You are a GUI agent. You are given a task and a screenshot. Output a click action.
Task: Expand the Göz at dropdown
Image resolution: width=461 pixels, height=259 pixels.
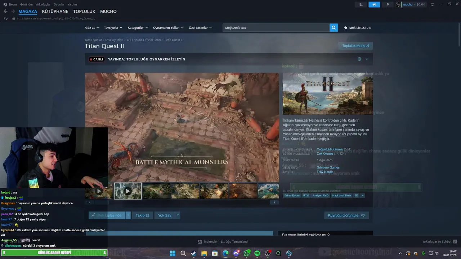(91, 28)
